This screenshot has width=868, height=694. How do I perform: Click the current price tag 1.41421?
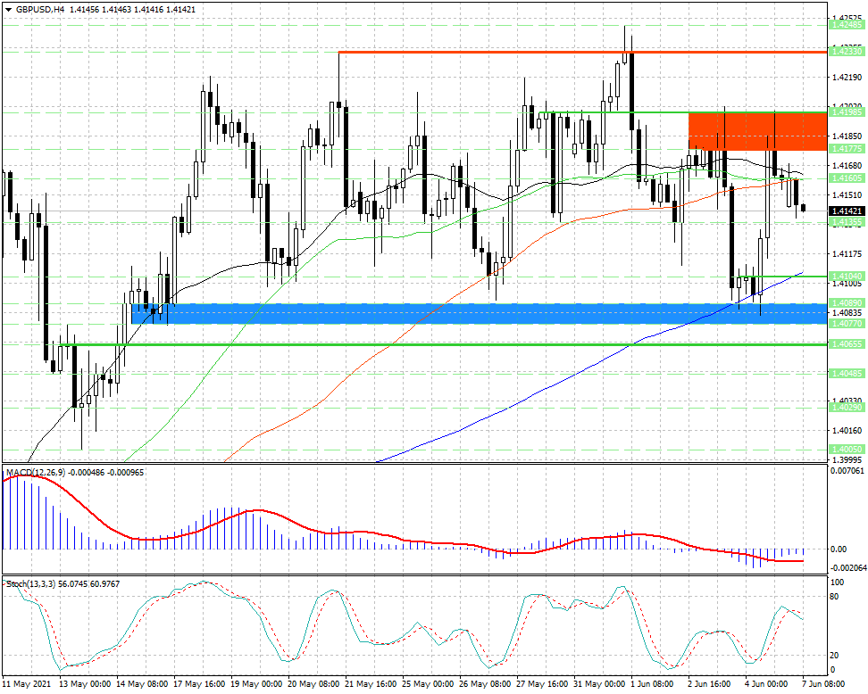tap(847, 211)
